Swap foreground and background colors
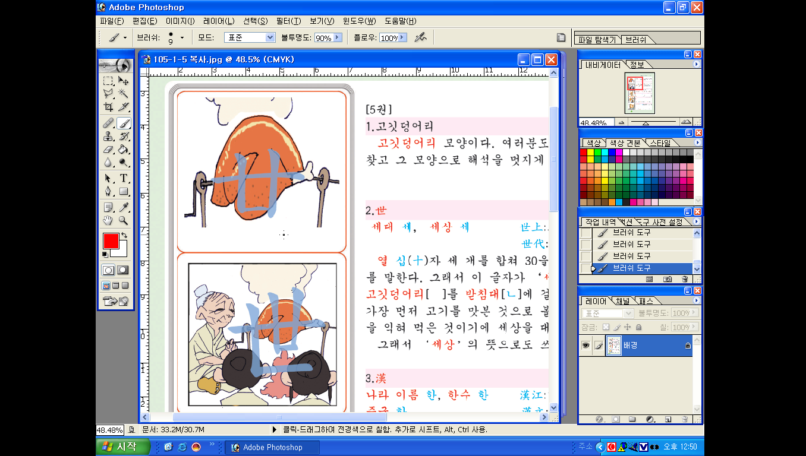 (x=124, y=236)
